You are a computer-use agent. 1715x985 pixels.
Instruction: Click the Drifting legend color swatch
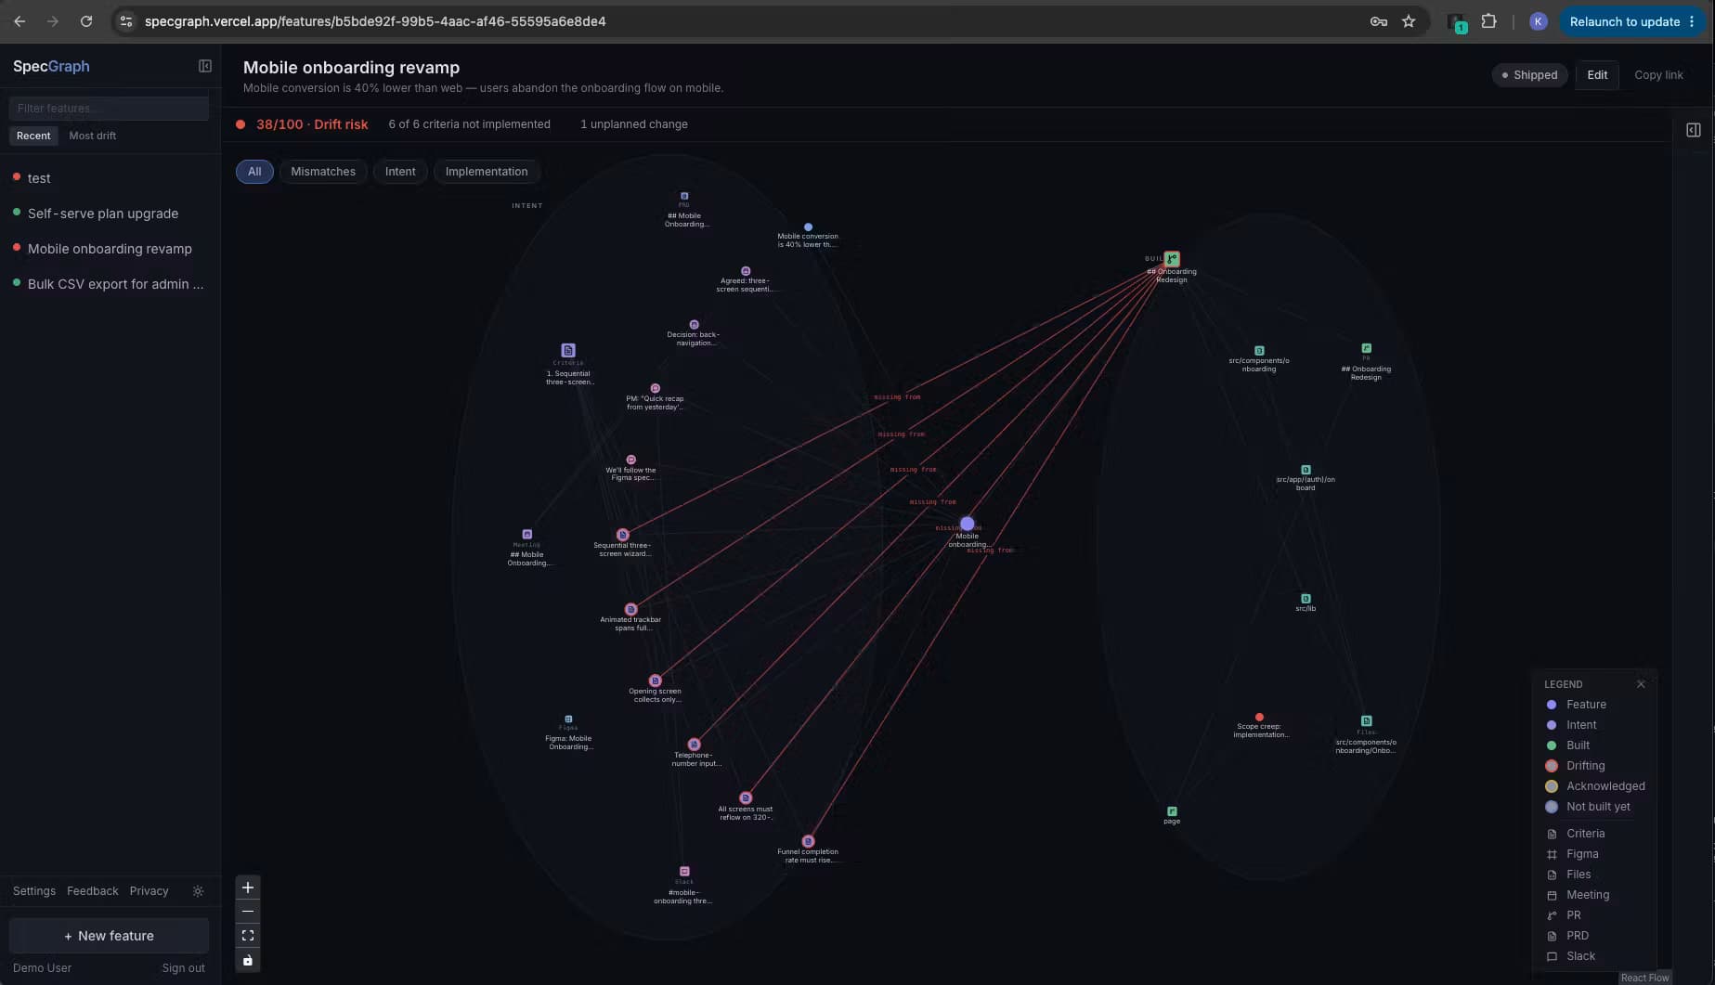1552,766
